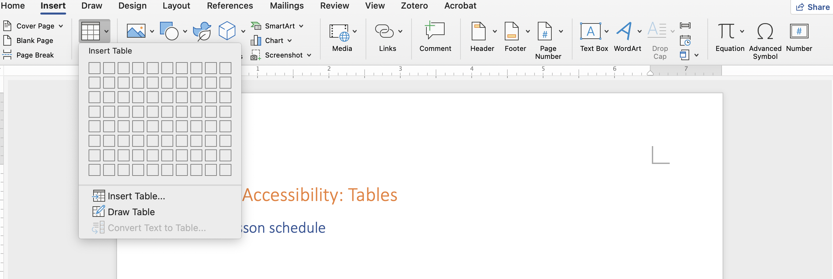The height and width of the screenshot is (279, 833).
Task: Insert a Text Box
Action: (592, 31)
